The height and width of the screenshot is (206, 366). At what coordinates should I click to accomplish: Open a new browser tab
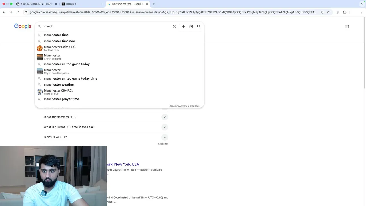point(154,4)
